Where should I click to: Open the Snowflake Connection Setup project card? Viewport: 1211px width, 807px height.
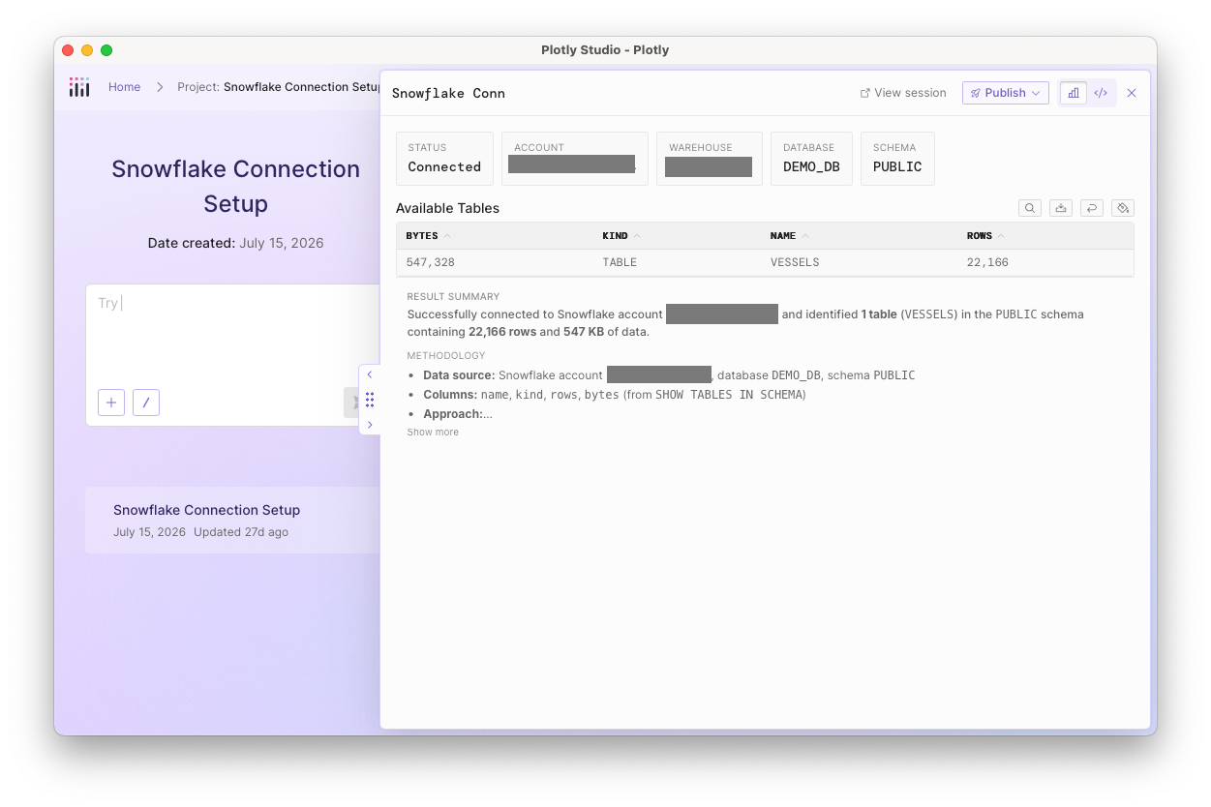(232, 520)
